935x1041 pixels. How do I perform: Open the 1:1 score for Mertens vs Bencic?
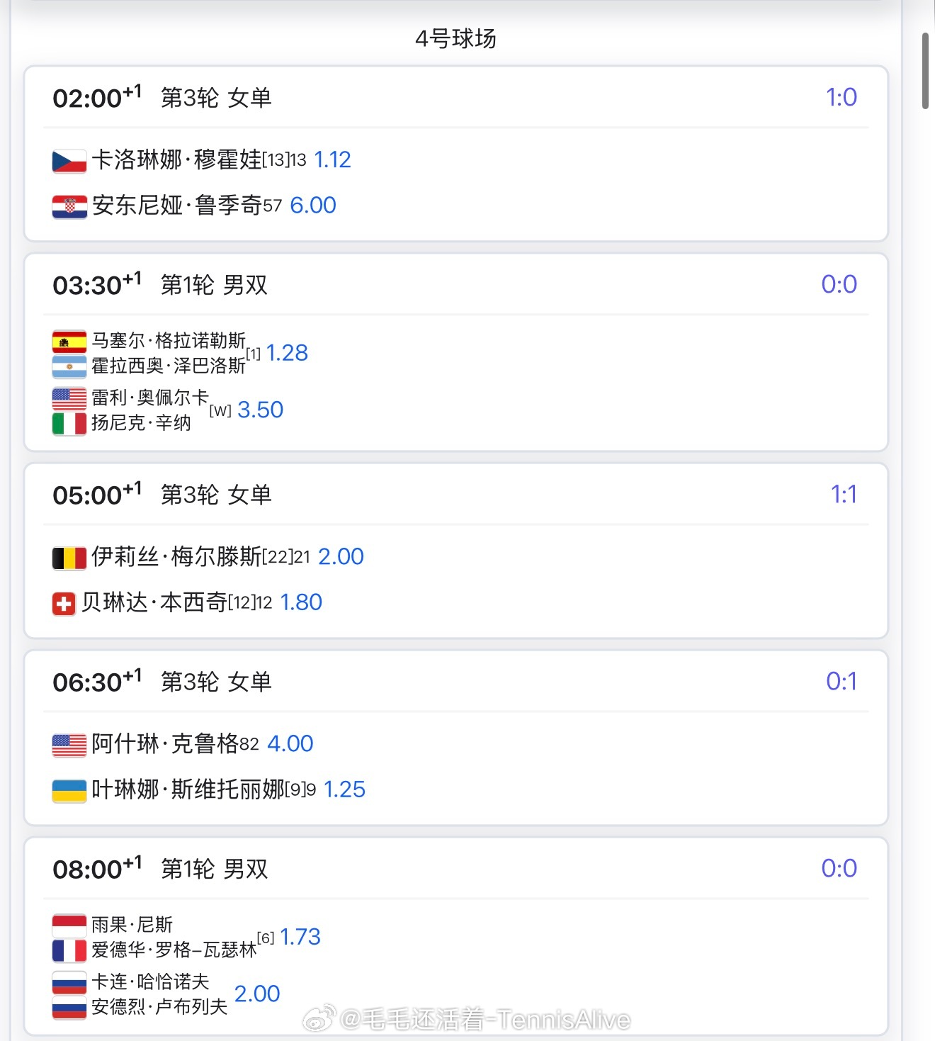pos(844,494)
